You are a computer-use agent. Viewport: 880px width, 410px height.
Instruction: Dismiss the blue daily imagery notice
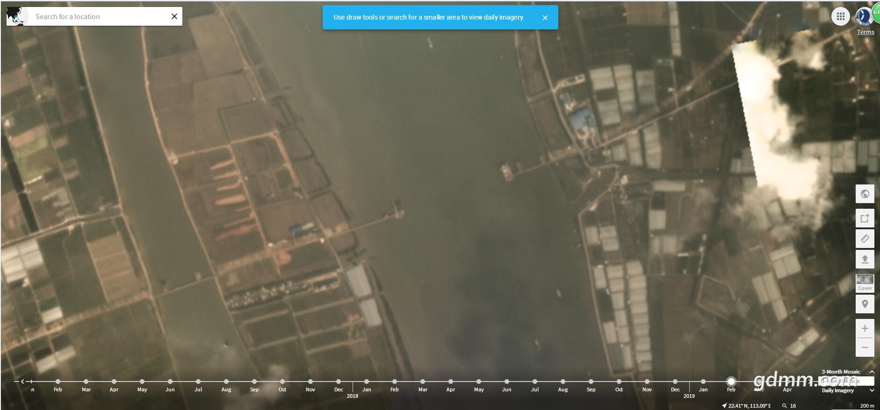coord(545,18)
